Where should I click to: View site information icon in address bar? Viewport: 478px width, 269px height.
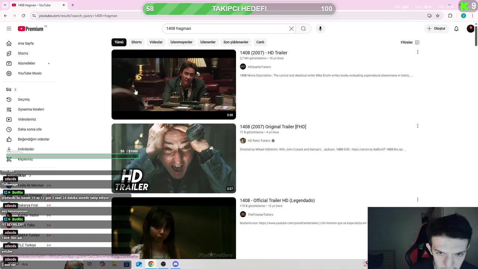coord(34,16)
